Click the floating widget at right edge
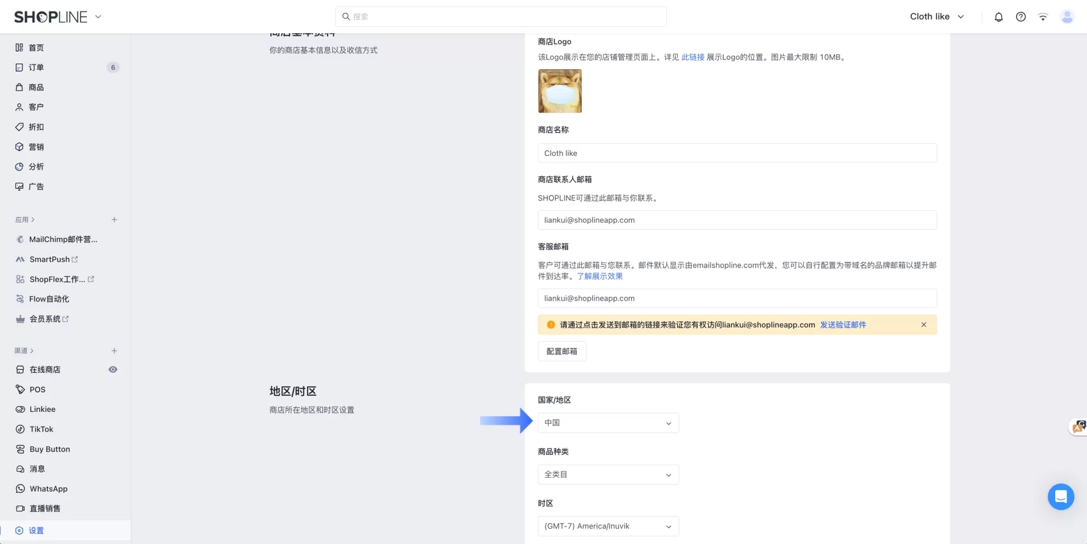This screenshot has width=1087, height=544. click(1079, 427)
